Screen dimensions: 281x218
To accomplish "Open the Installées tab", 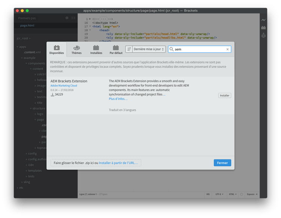I will click(96, 49).
